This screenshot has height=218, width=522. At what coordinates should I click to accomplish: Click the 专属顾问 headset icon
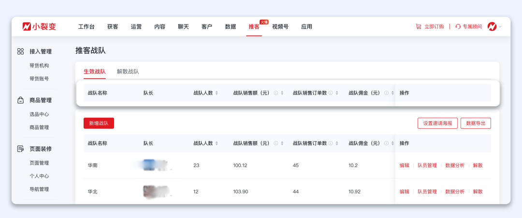tap(458, 27)
